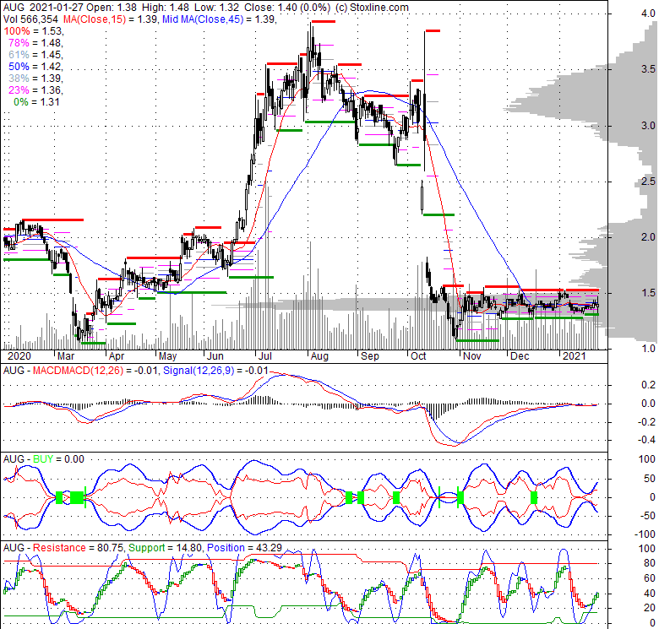The height and width of the screenshot is (629, 659).
Task: Click the 'Mid MA(Close,45) = 1.39' label
Action: pos(220,19)
